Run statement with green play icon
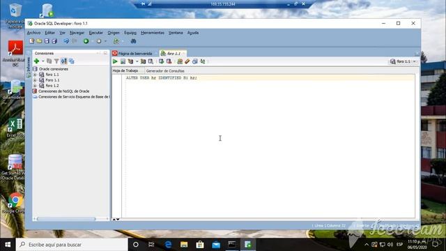This screenshot has width=446, height=251. point(115,61)
